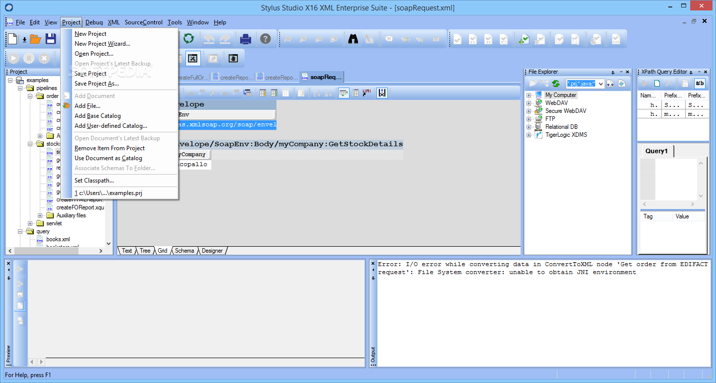Screen dimensions: 716x383
Task: Click the pause button in debug toolbar
Action: (x=29, y=58)
